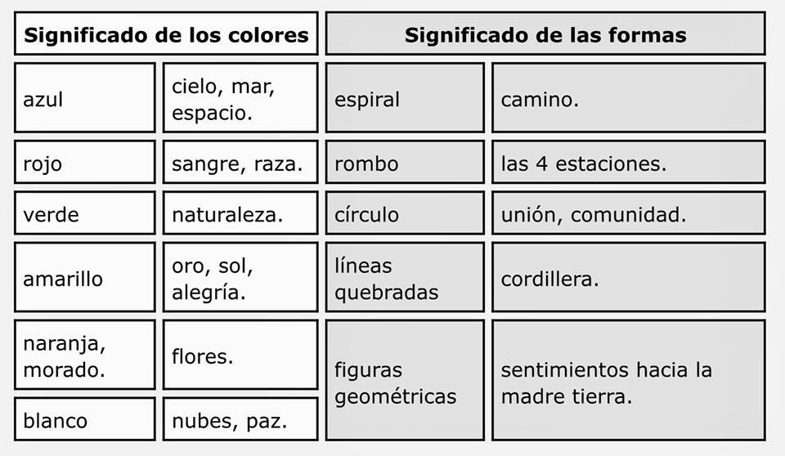Click the 'sangre, raza.' cell
The width and height of the screenshot is (785, 456).
pyautogui.click(x=240, y=162)
